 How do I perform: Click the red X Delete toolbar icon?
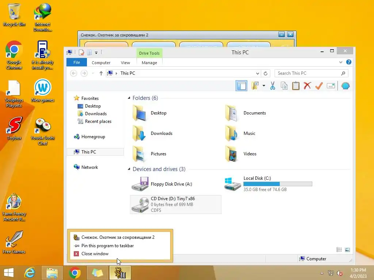point(307,86)
